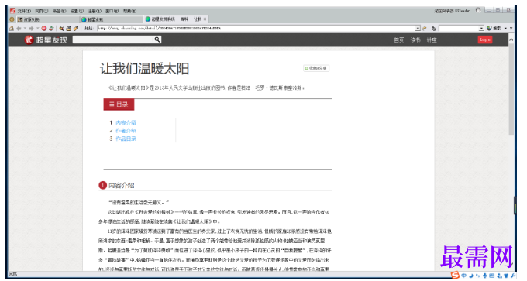Click the Go icon after the address bar

pos(425,29)
